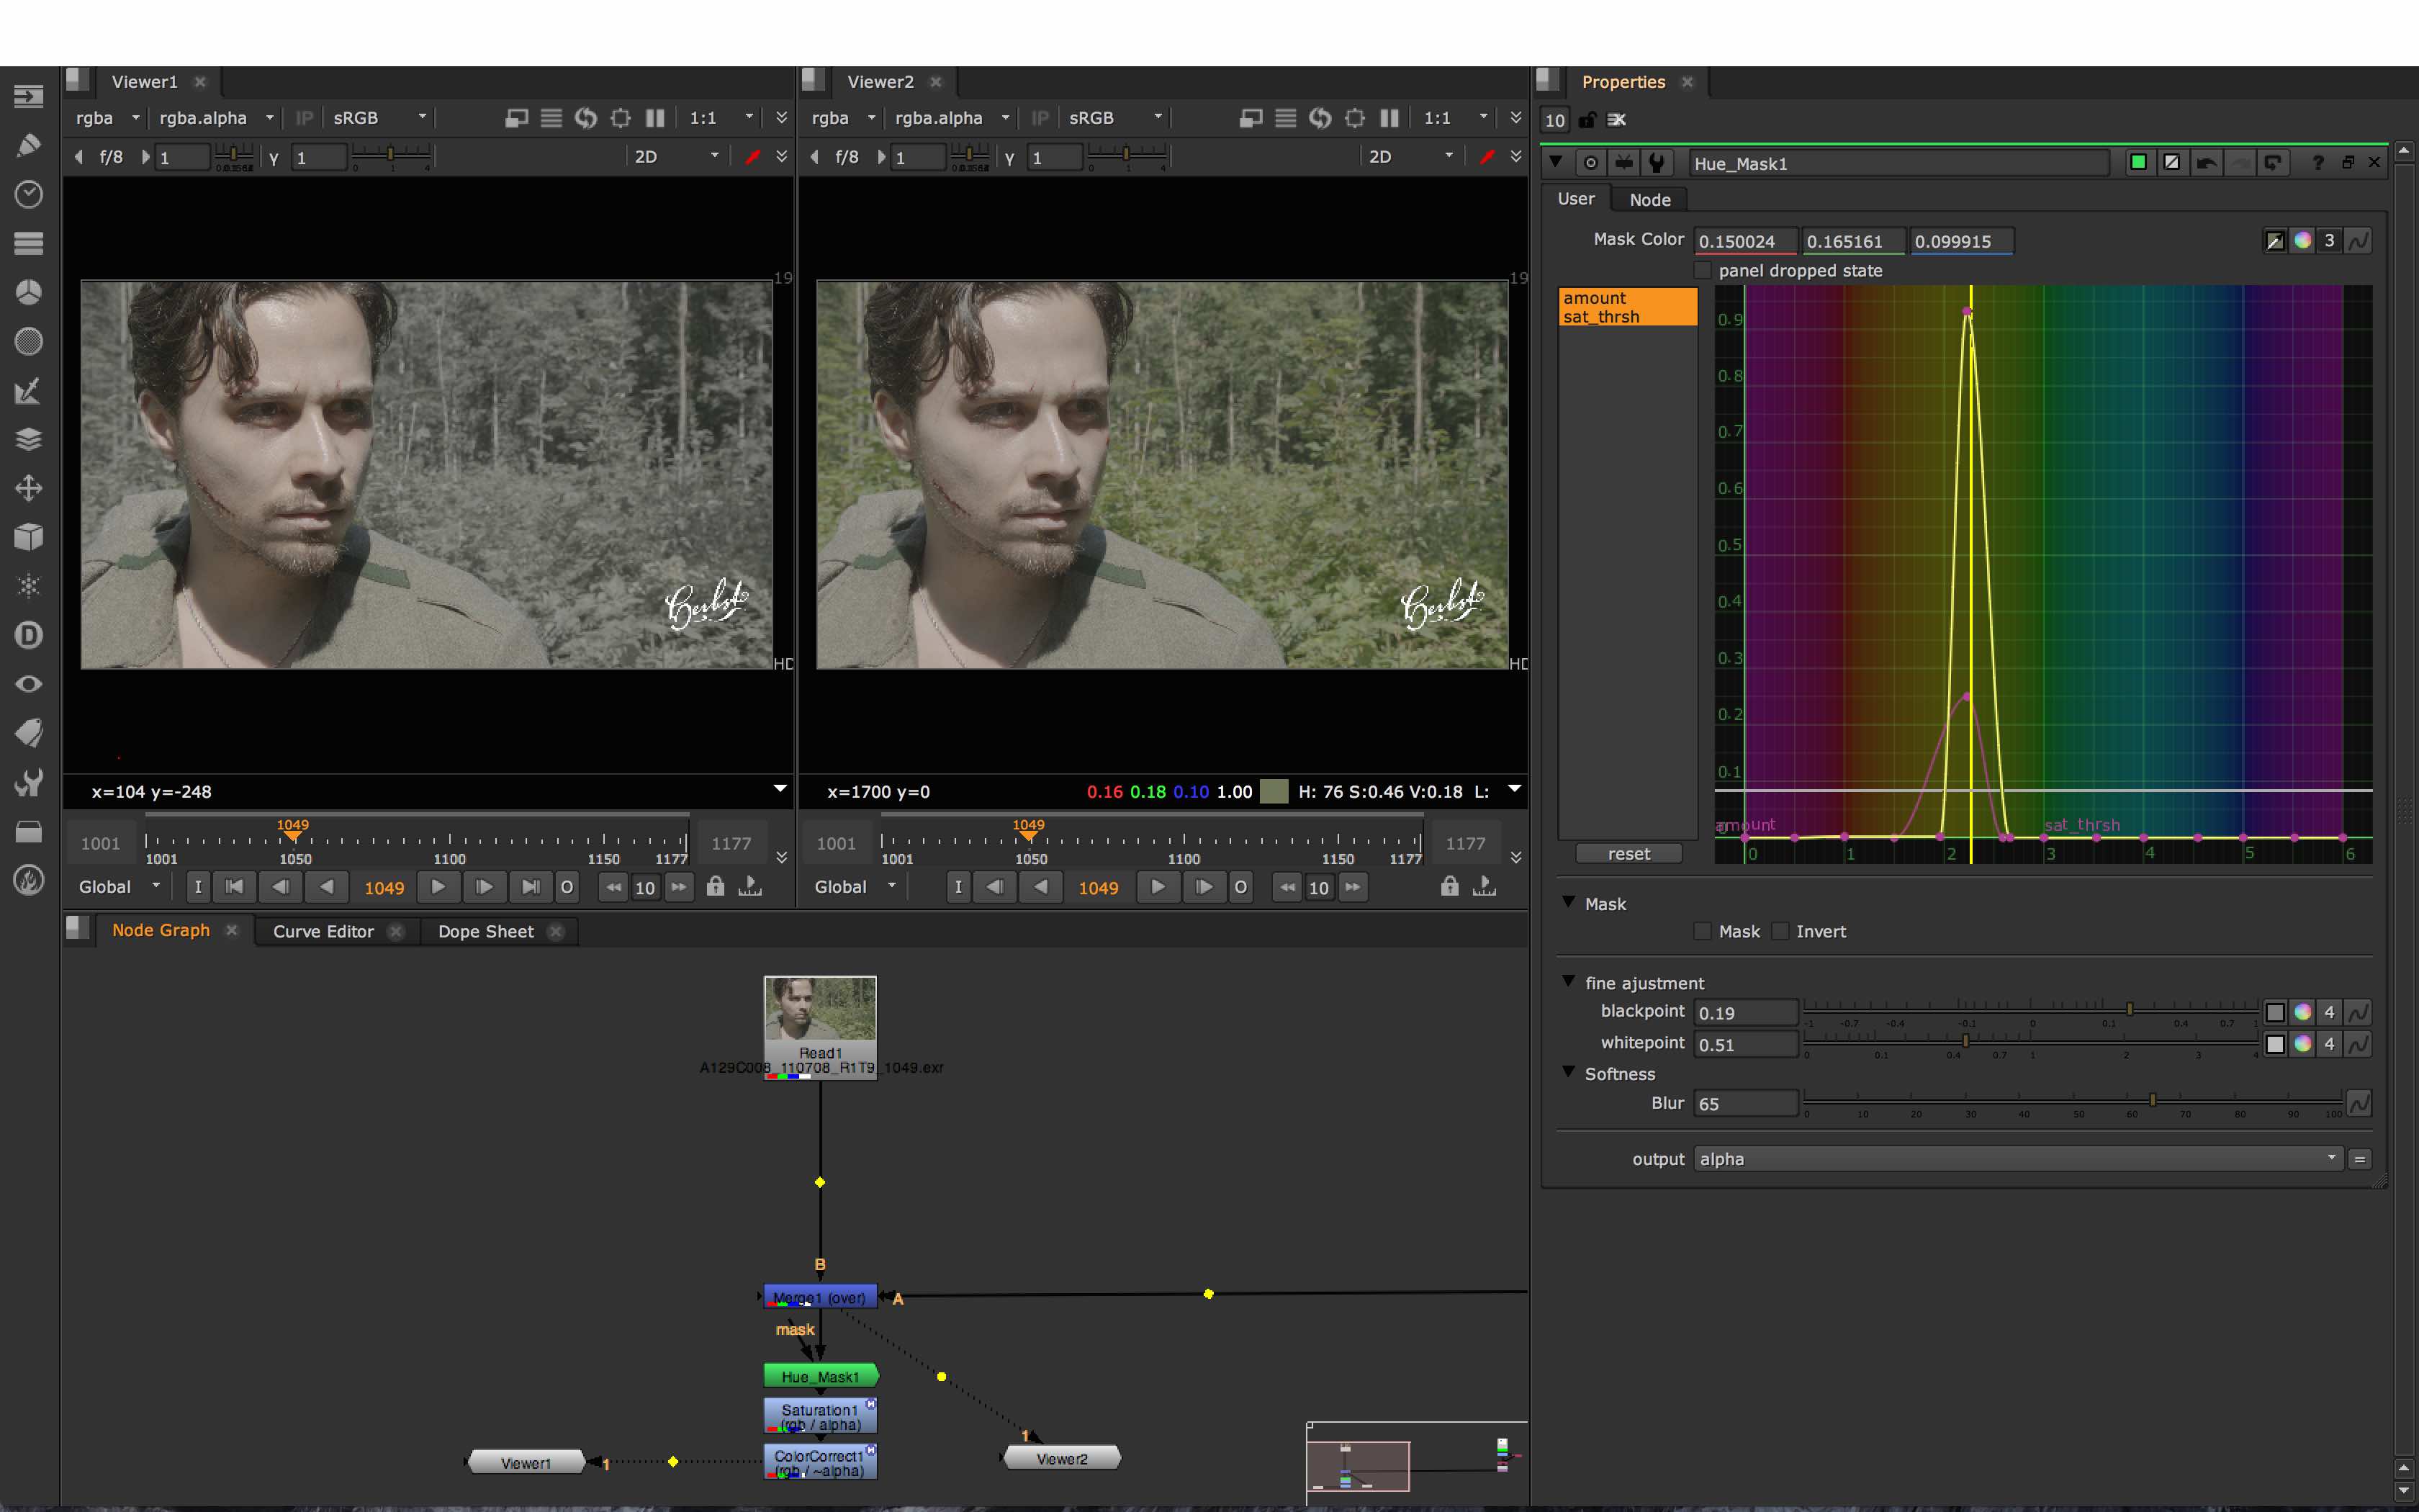Screen dimensions: 2419x1512
Task: Click the Viewer2 refresh icon
Action: click(x=1320, y=118)
